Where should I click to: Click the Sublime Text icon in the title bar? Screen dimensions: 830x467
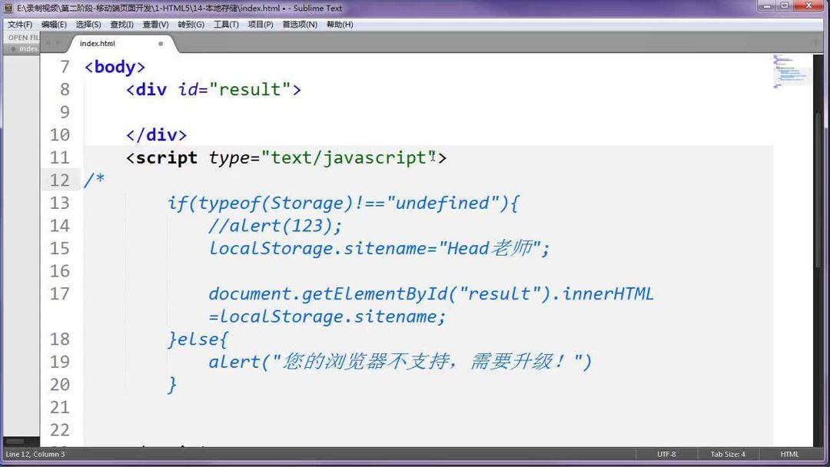pyautogui.click(x=7, y=8)
